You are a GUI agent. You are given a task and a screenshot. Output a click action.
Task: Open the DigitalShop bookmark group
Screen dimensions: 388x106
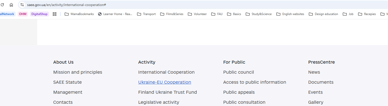(x=39, y=14)
